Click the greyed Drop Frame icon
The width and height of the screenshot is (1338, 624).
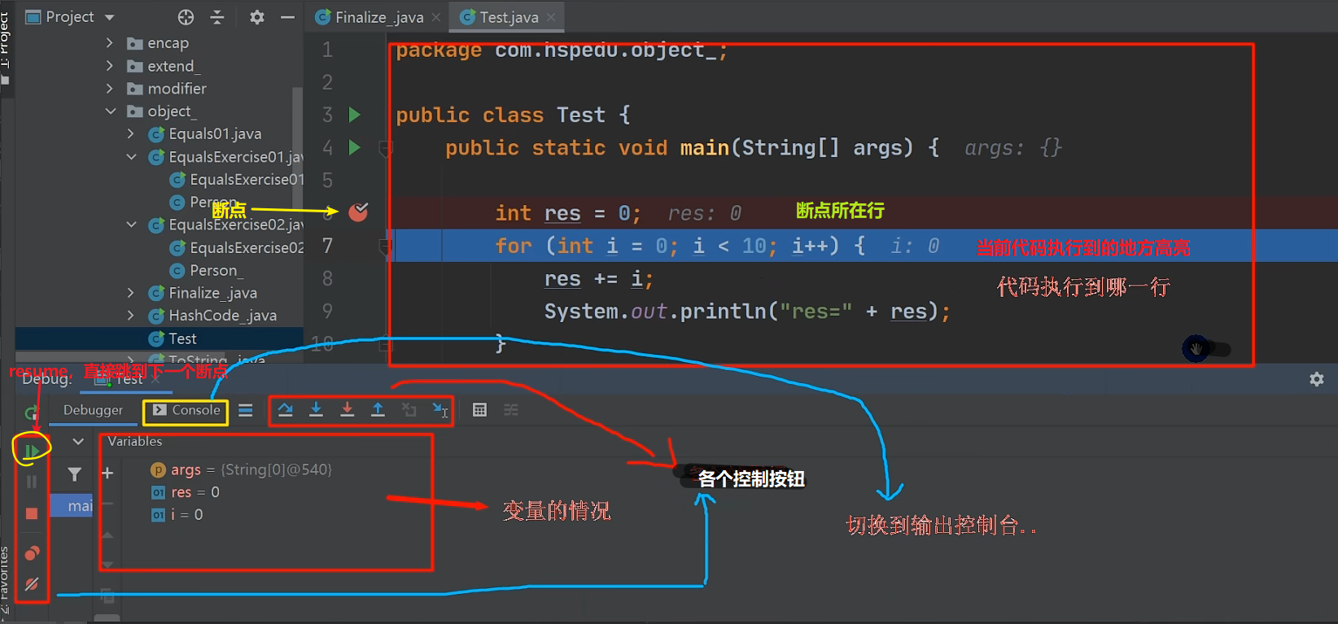[409, 409]
